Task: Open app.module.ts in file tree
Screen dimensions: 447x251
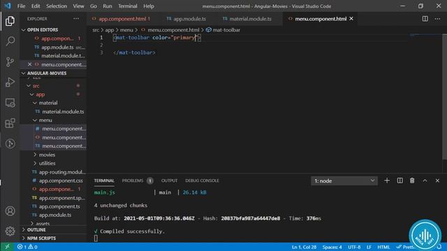Action: (x=53, y=215)
